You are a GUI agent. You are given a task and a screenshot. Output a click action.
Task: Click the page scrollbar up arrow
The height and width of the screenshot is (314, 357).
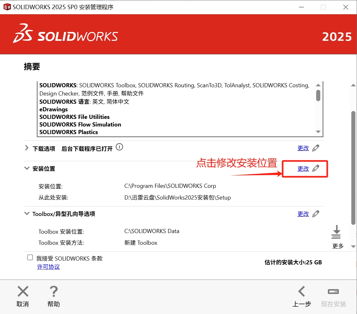pos(353,85)
